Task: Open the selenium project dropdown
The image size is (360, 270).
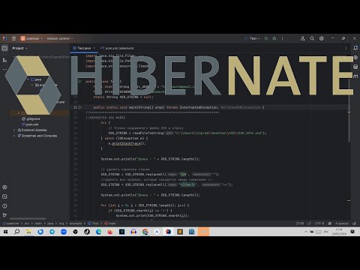Action: click(31, 38)
